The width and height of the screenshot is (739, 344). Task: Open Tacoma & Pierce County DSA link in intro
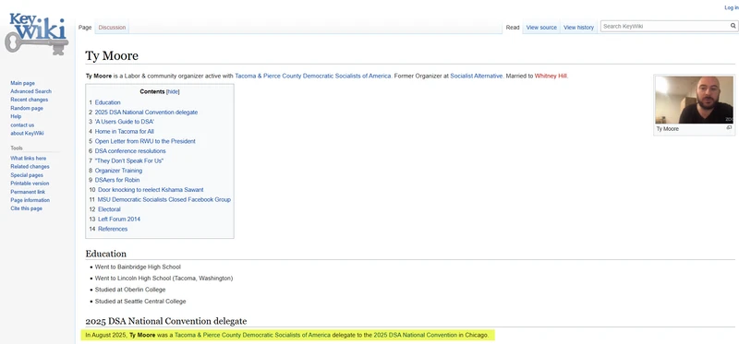click(313, 76)
